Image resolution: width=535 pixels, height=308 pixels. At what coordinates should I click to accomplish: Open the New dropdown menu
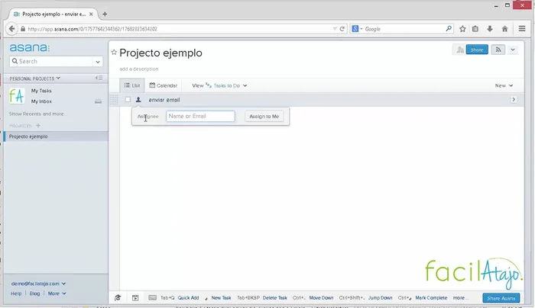(x=504, y=85)
